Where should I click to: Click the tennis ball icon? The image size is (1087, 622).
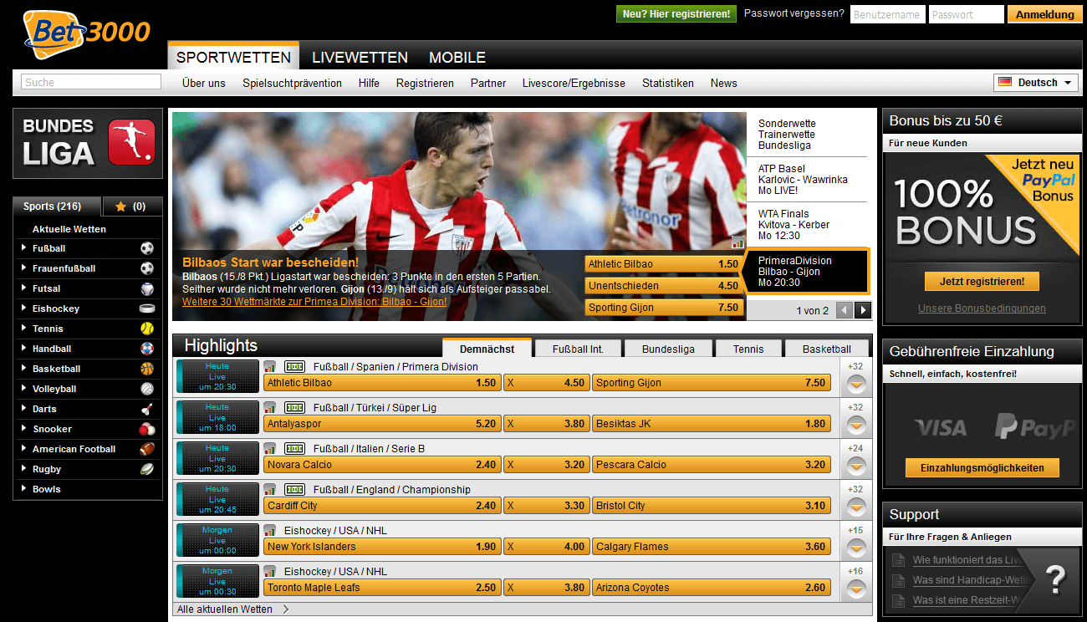[147, 329]
